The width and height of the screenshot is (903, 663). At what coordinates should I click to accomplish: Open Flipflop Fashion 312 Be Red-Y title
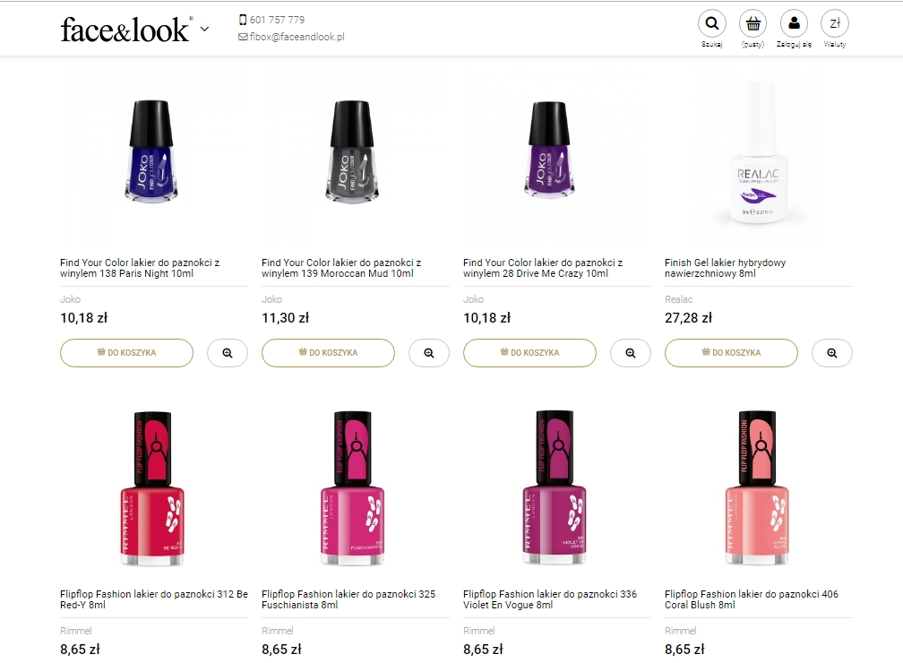[x=153, y=599]
